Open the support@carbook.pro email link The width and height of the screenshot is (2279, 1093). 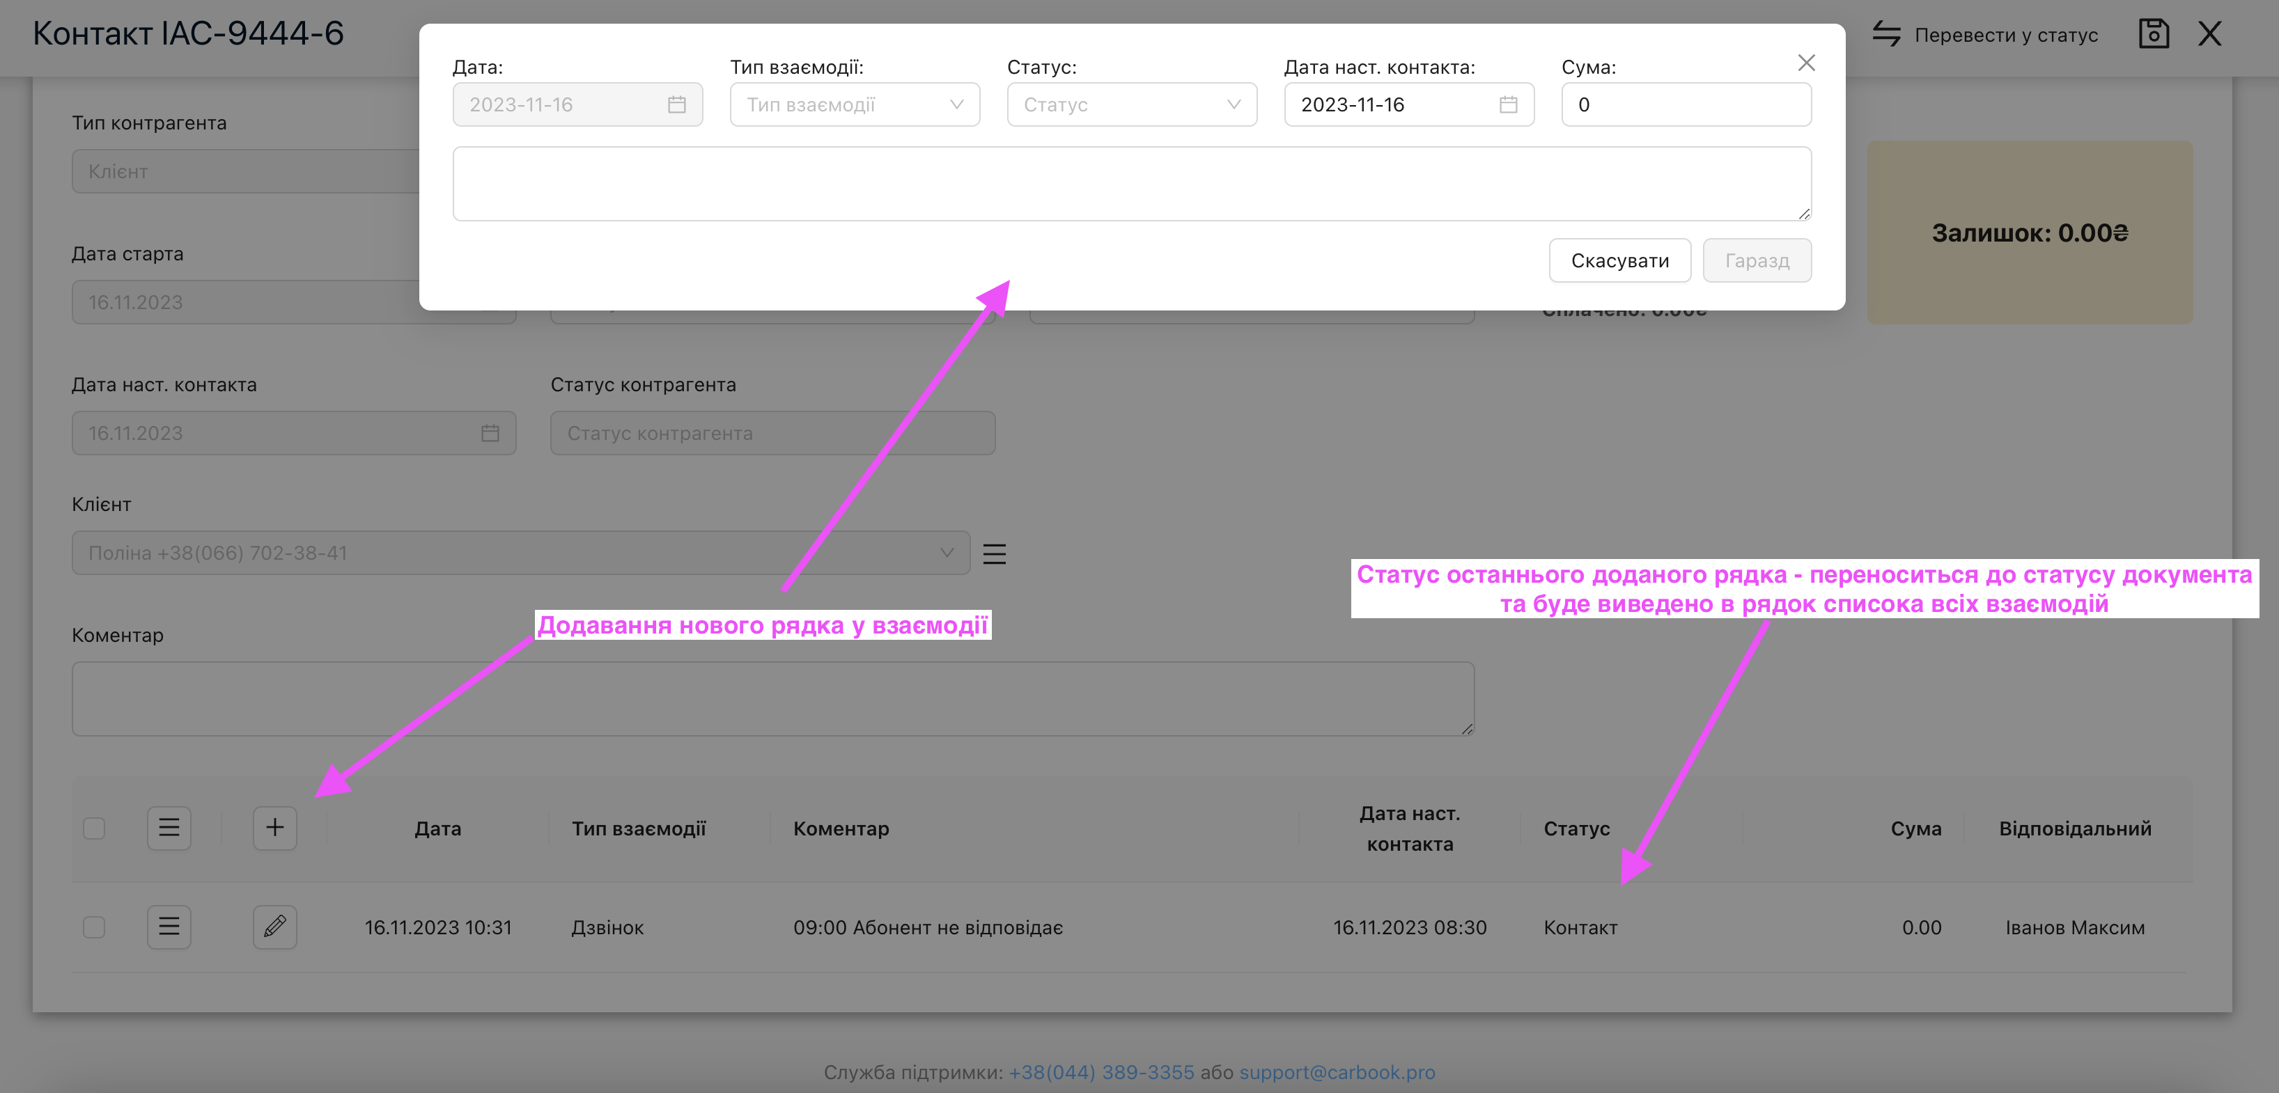(x=1336, y=1072)
